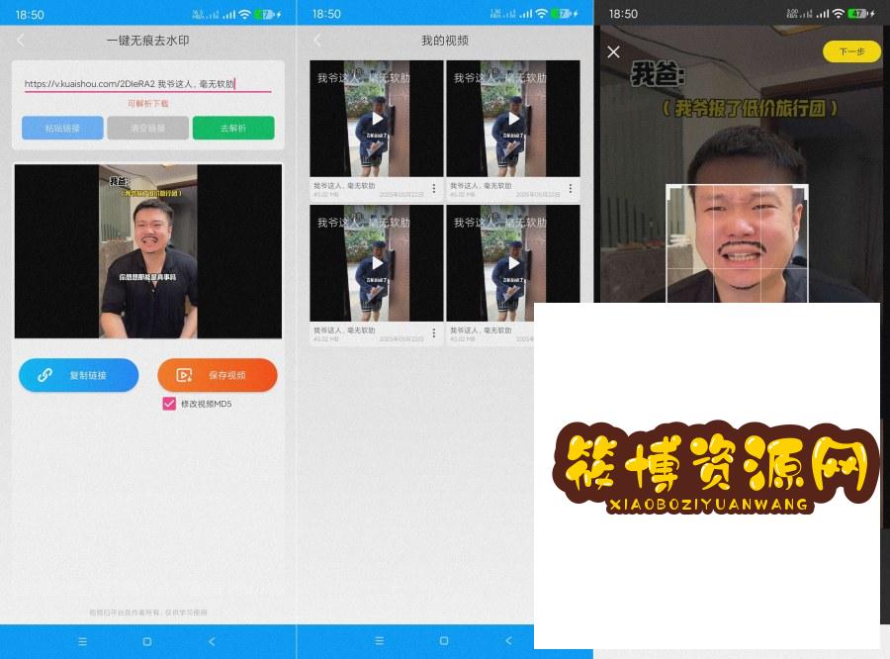Play the bottom-right video in 我的视频
This screenshot has width=890, height=659.
pyautogui.click(x=513, y=263)
